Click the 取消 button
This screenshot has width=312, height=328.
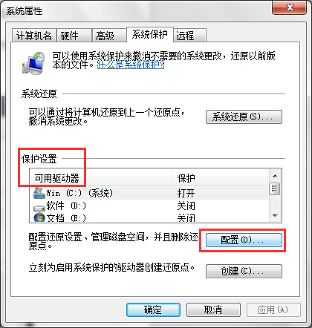(213, 309)
